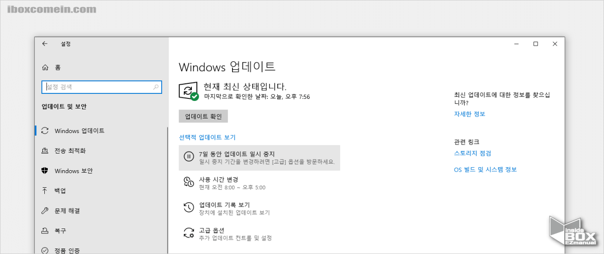Image resolution: width=604 pixels, height=254 pixels.
Task: Click the 정품 인증 checkmark circle icon
Action: click(x=45, y=250)
